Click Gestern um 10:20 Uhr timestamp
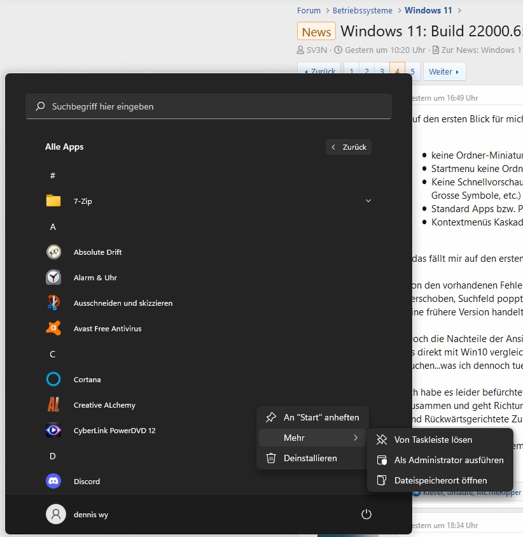523x537 pixels. click(385, 50)
